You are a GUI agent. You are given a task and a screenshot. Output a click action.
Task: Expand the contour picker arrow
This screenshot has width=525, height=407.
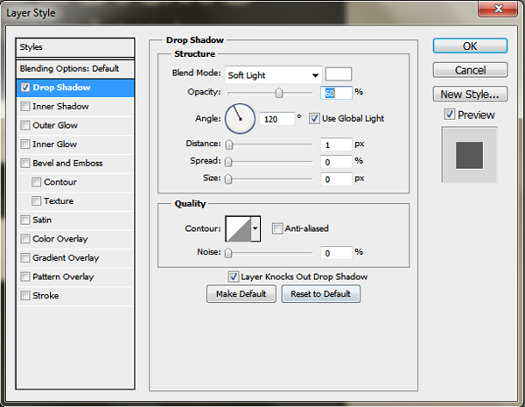click(x=255, y=229)
